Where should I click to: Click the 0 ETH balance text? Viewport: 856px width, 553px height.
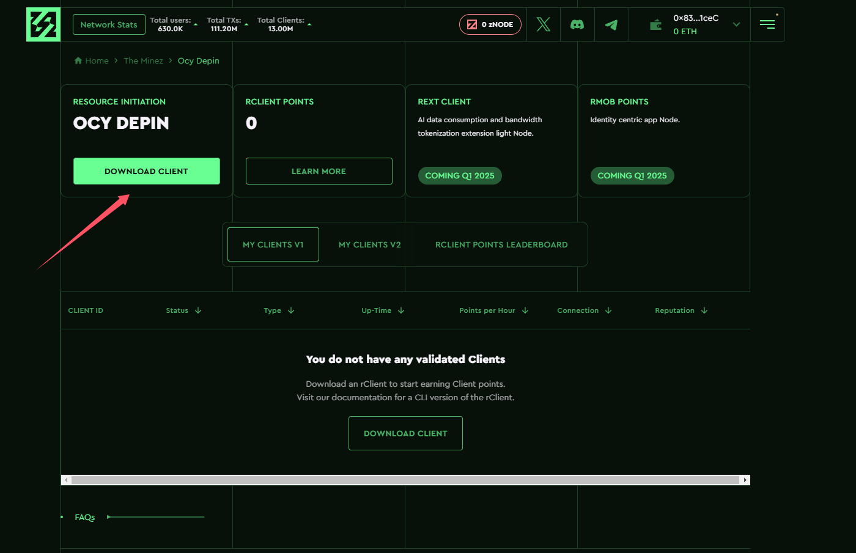tap(685, 31)
